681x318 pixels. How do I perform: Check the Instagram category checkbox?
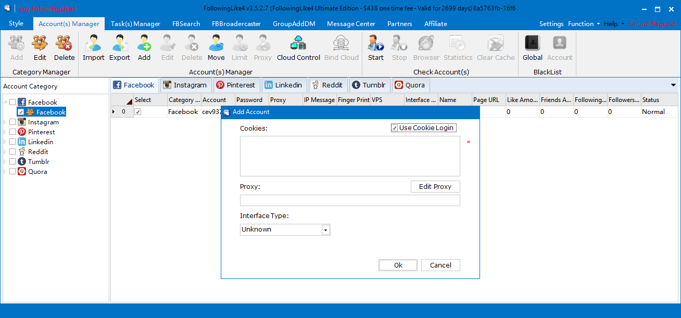12,122
